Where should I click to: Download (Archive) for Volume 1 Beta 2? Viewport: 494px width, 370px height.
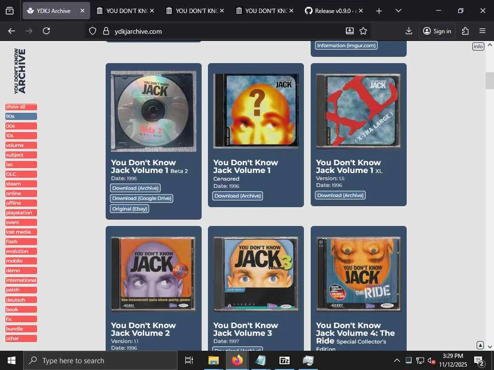(136, 188)
